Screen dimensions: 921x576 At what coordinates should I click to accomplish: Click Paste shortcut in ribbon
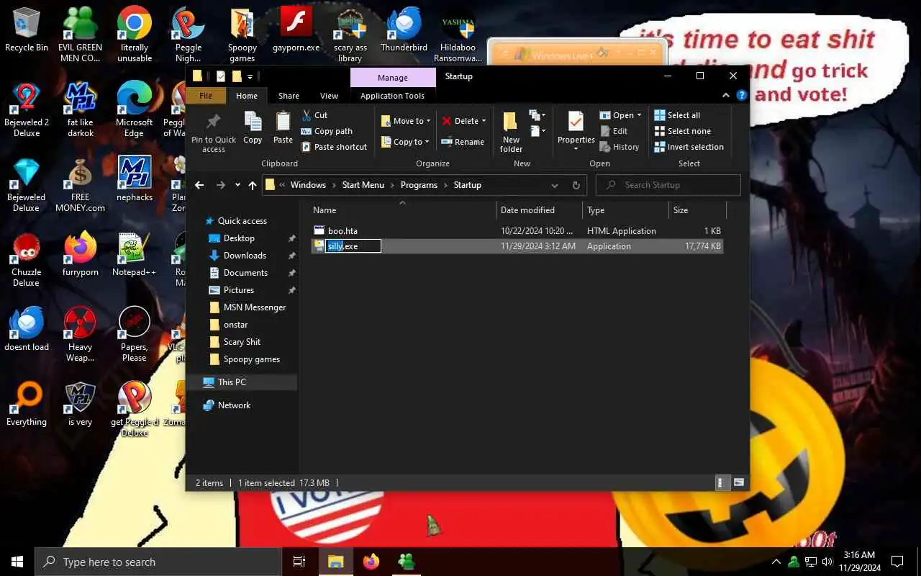(334, 147)
